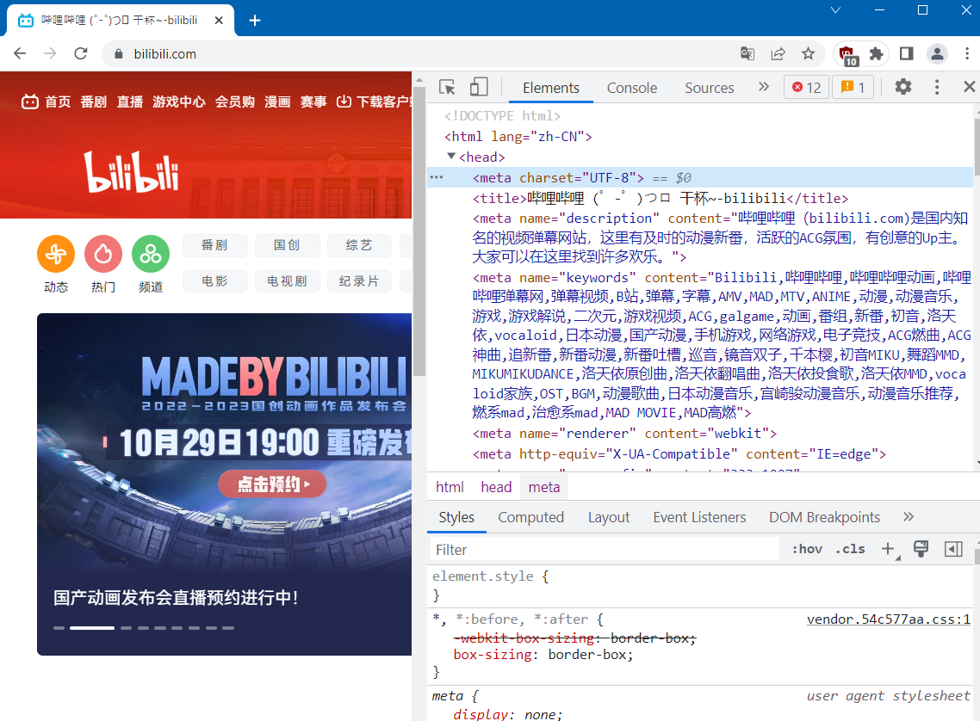980x721 pixels.
Task: Open DevTools customize three-dot menu
Action: coord(936,87)
